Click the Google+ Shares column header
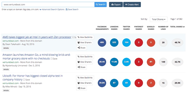 tap(151, 28)
